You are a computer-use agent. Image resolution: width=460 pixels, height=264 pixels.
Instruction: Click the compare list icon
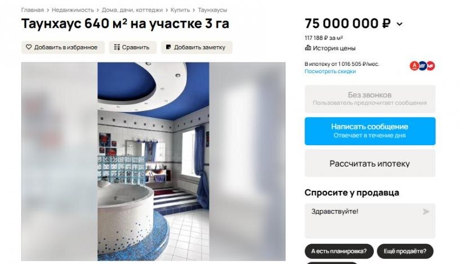[x=117, y=47]
